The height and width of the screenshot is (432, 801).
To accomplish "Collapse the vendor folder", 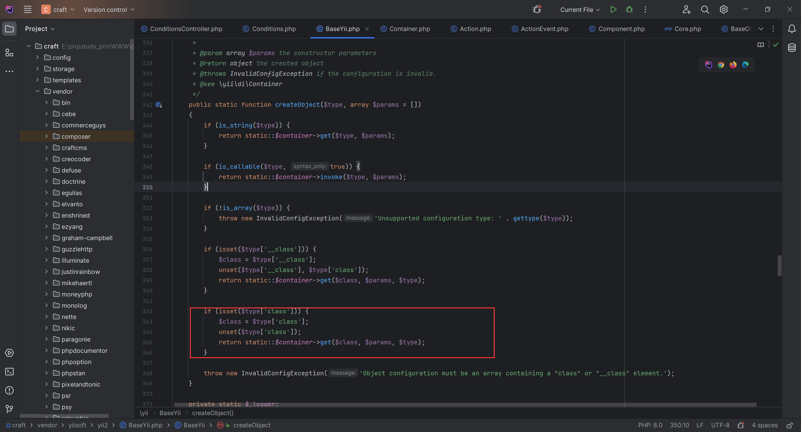I will click(x=38, y=91).
